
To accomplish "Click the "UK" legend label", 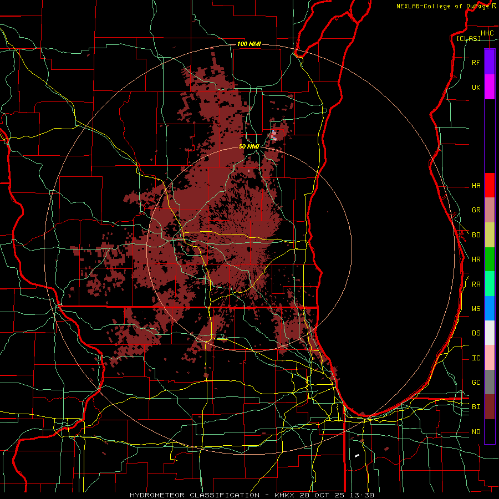I will pyautogui.click(x=476, y=87).
